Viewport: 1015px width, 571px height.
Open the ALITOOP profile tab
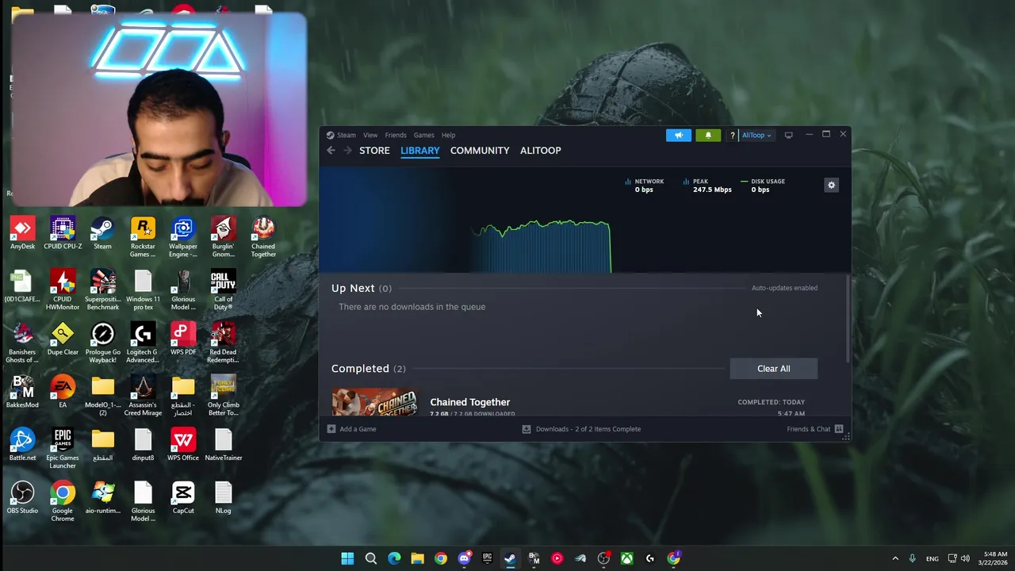[x=540, y=151]
